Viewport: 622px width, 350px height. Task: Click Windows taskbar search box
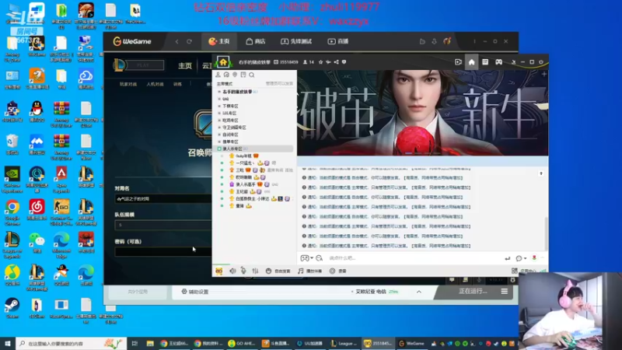coord(72,343)
